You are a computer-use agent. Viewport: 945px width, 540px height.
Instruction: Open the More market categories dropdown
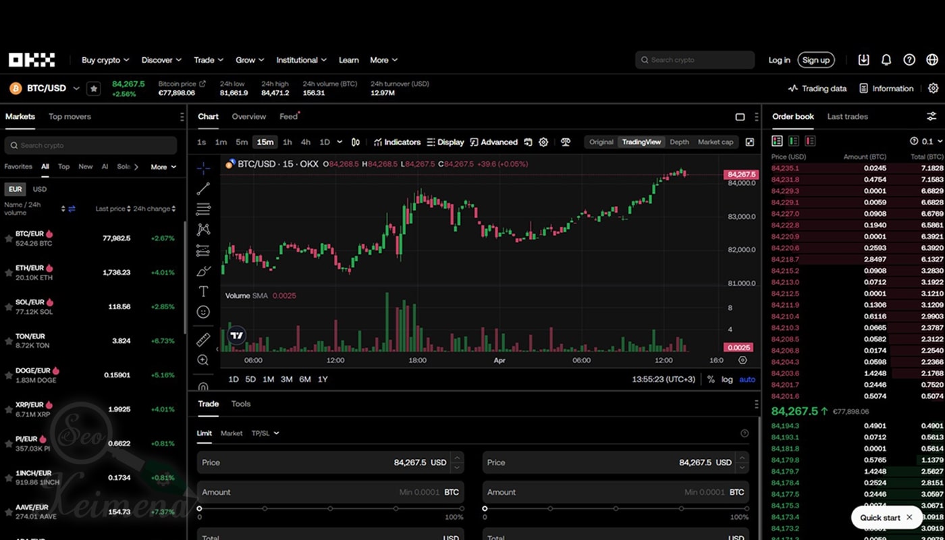(x=163, y=167)
